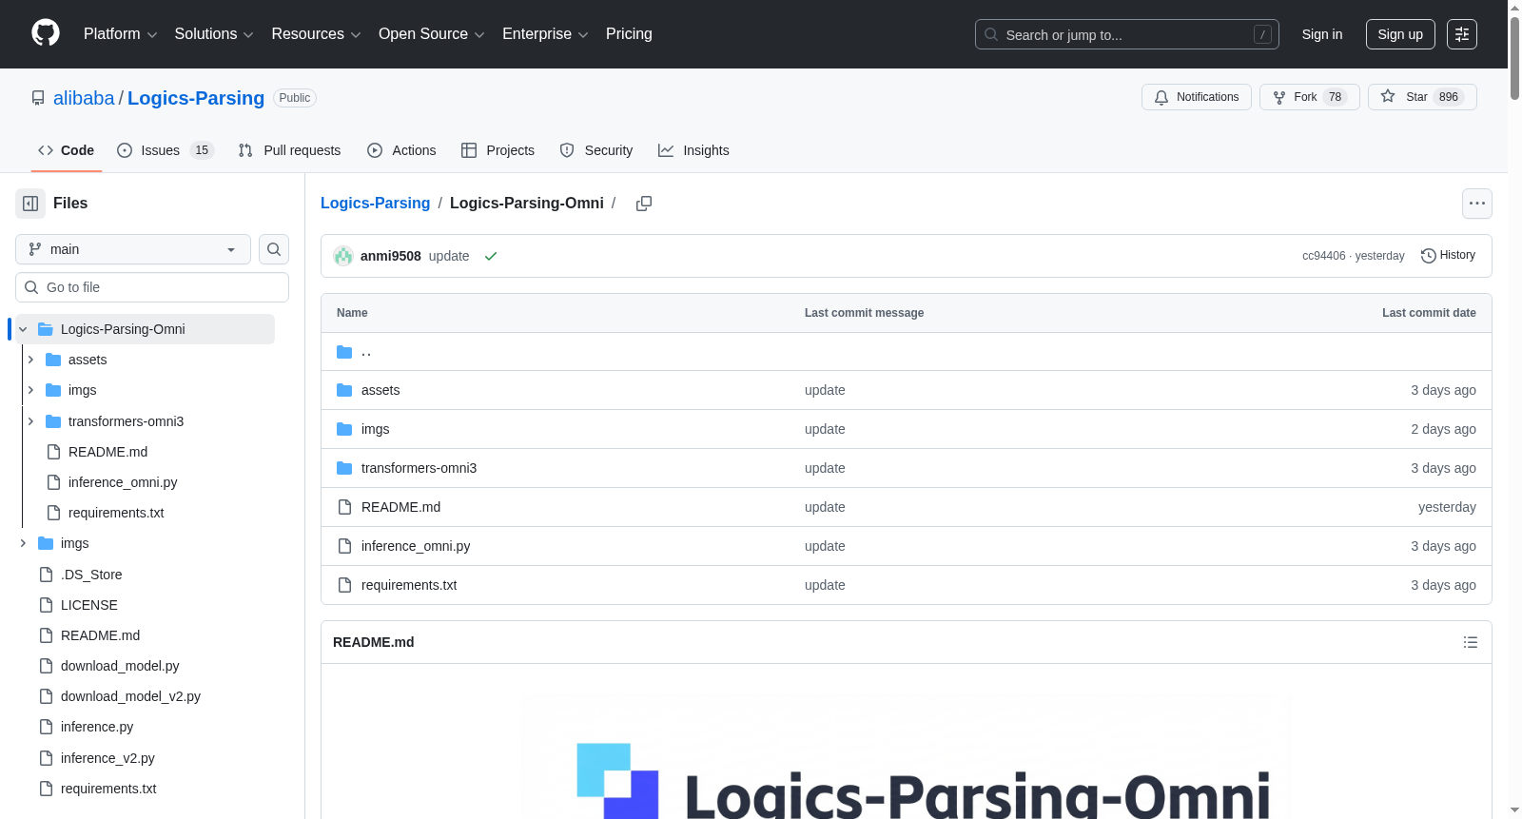This screenshot has width=1522, height=819.
Task: Open LICENSE in the file tree
Action: pos(89,605)
